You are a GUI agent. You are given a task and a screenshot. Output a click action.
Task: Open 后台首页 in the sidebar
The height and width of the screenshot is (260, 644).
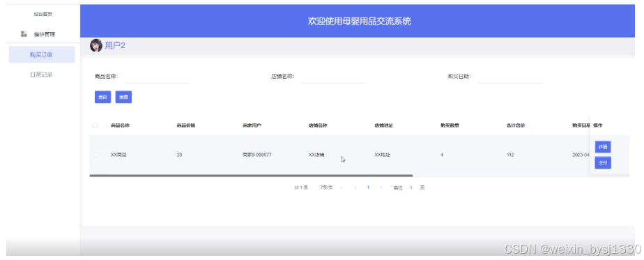pyautogui.click(x=43, y=14)
